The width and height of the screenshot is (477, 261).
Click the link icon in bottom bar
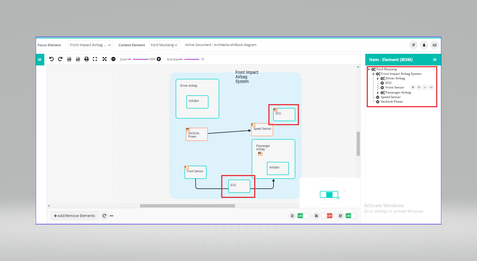coord(340,216)
